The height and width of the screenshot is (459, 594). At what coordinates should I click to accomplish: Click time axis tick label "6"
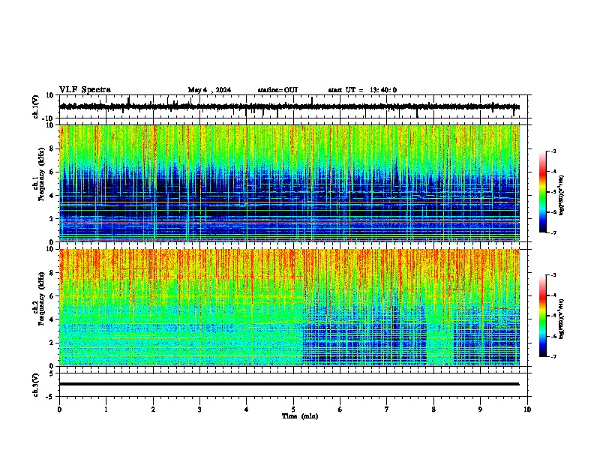[x=340, y=409]
